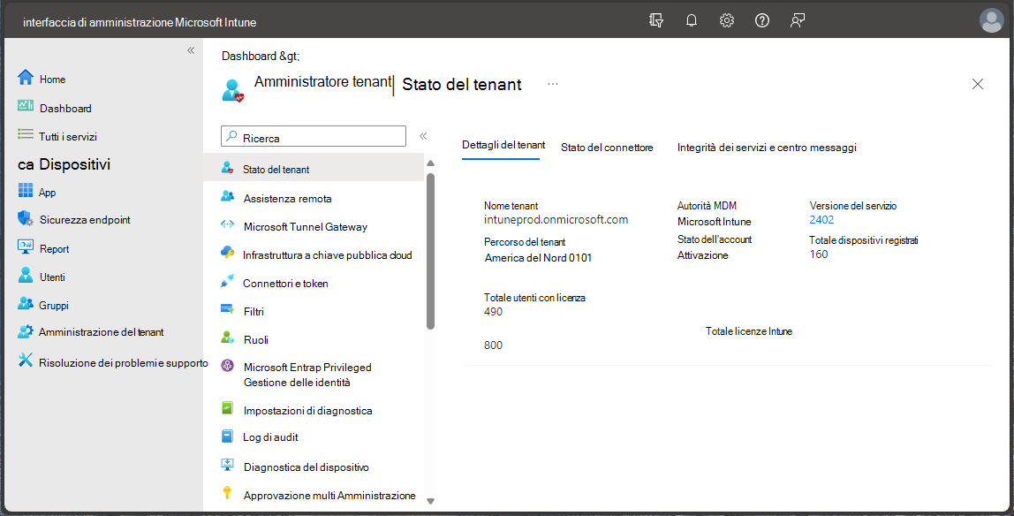The width and height of the screenshot is (1014, 516).
Task: Collapse the tenant admin submenu pane
Action: point(423,136)
